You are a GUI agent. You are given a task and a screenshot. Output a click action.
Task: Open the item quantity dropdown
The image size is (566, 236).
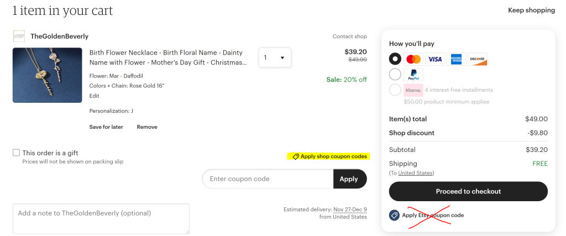[275, 57]
